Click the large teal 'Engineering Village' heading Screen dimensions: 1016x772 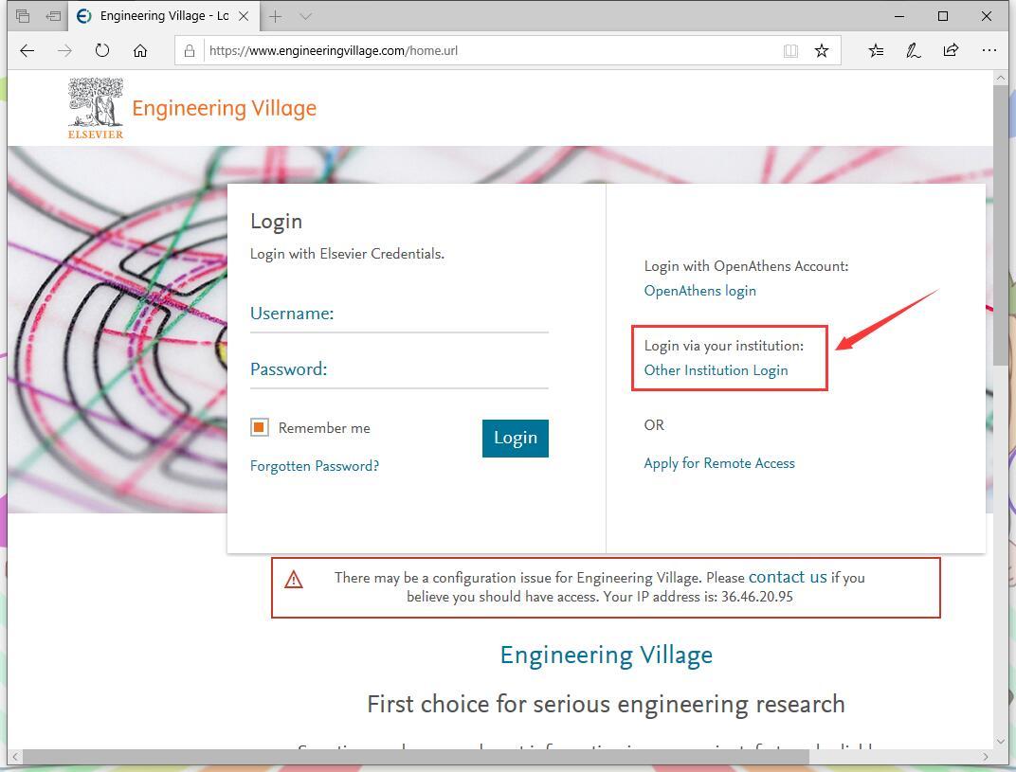coord(606,655)
